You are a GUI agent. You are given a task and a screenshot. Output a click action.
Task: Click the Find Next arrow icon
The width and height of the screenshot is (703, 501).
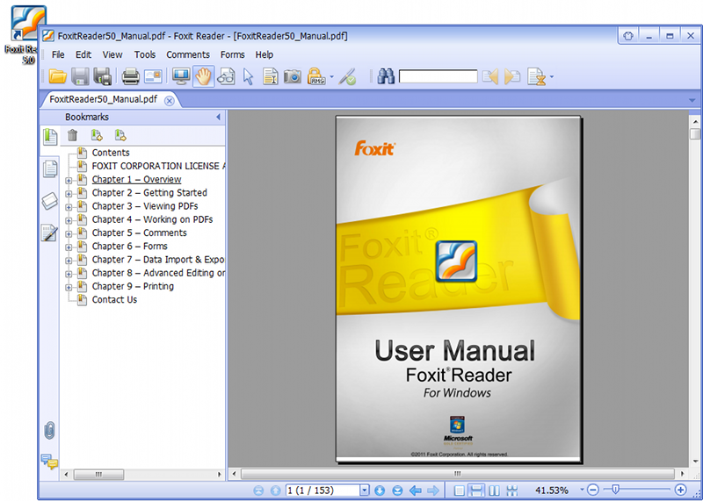[x=512, y=76]
